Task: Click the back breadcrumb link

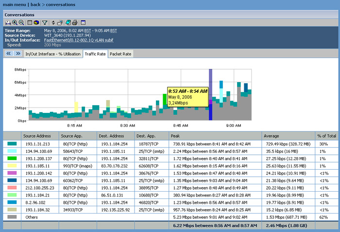Action: 35,4
